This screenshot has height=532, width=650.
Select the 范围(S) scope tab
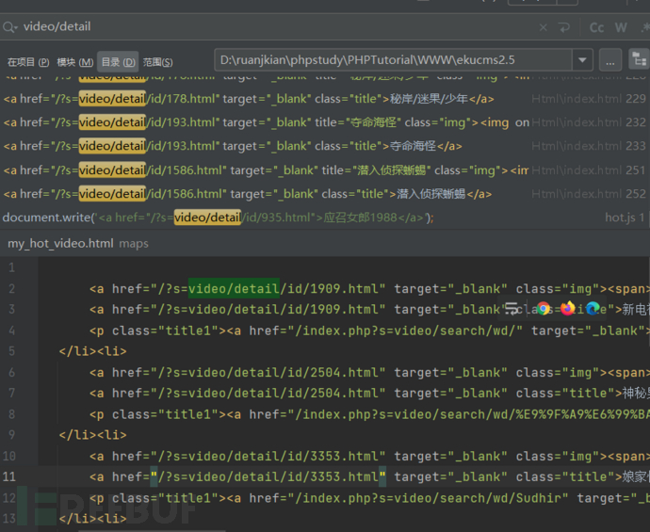pyautogui.click(x=159, y=61)
